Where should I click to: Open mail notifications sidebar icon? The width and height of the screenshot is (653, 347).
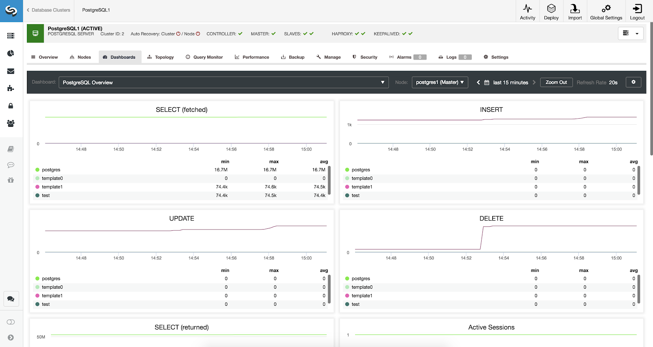(11, 71)
